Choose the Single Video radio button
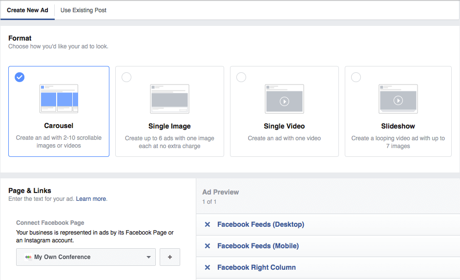The image size is (460, 280). [241, 77]
